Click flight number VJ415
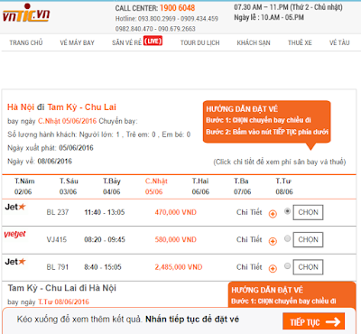This screenshot has height=334, width=361. [x=57, y=239]
